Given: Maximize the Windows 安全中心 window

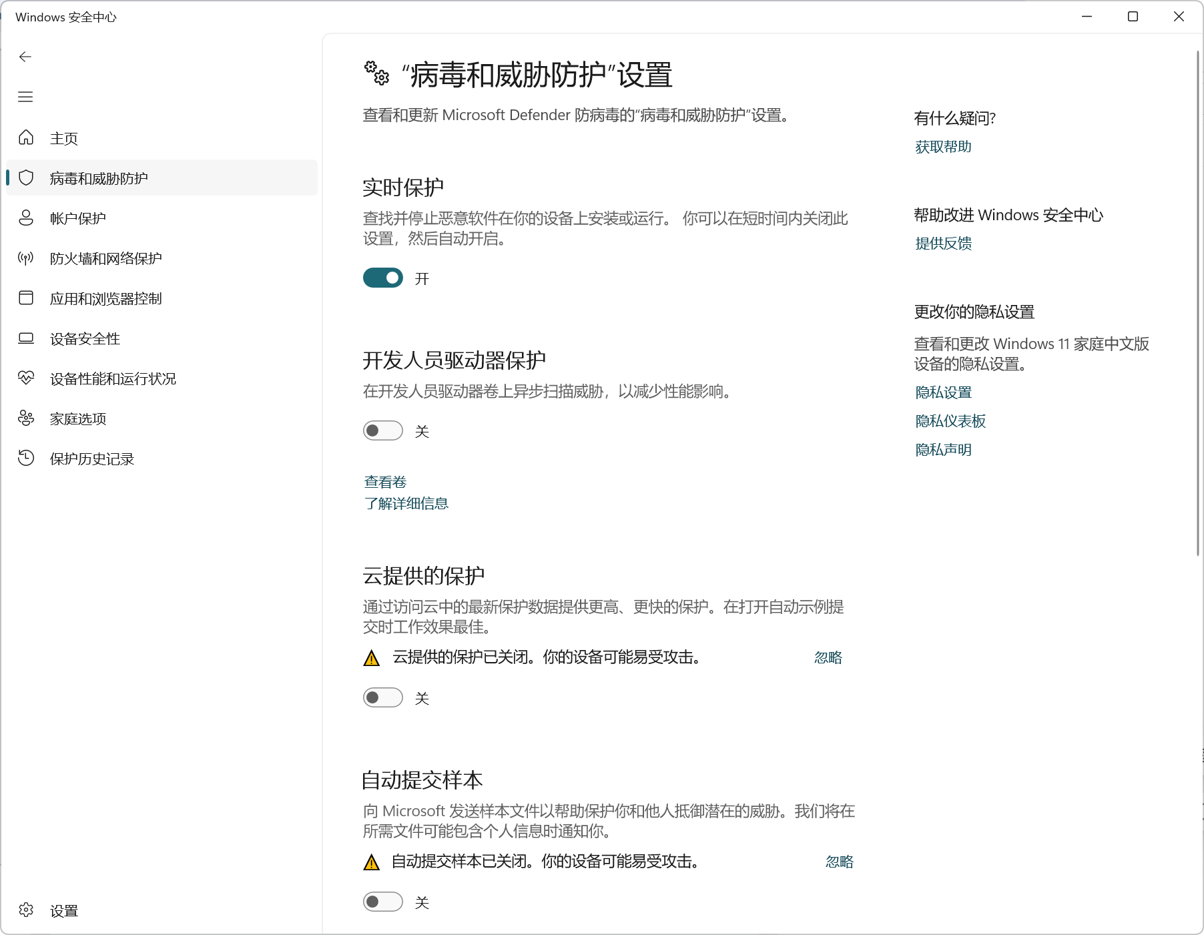Looking at the screenshot, I should point(1133,17).
